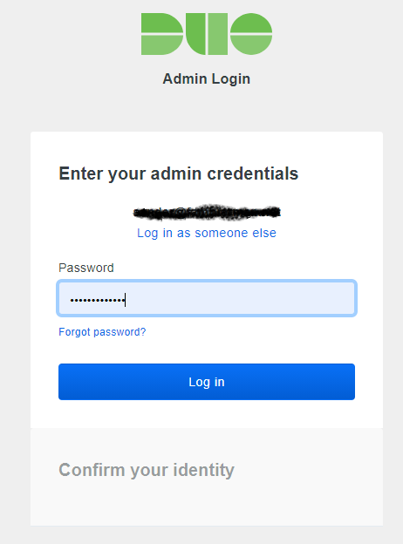
Task: Click the letter U in Duo logo
Action: click(208, 34)
